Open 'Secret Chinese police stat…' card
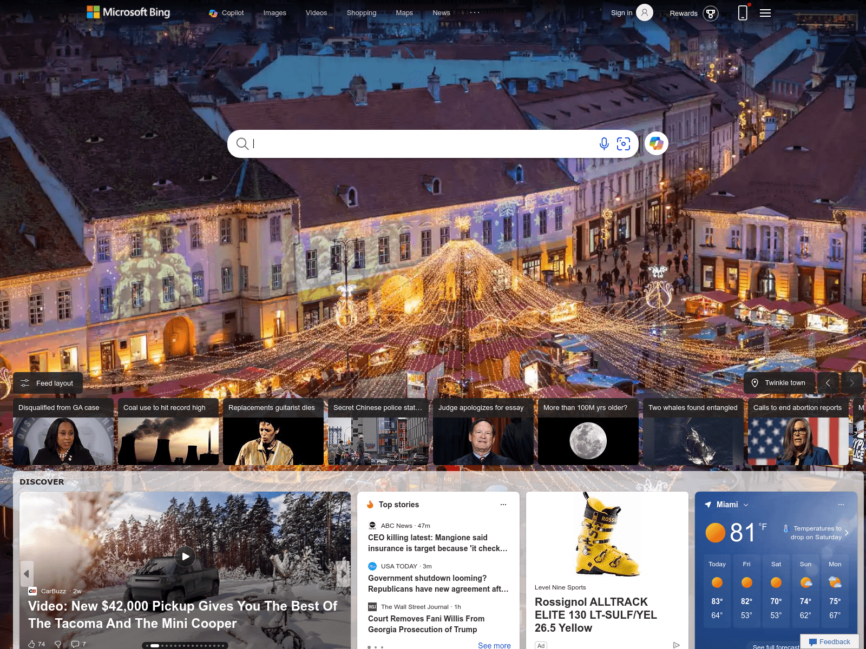This screenshot has height=649, width=866. pos(378,432)
